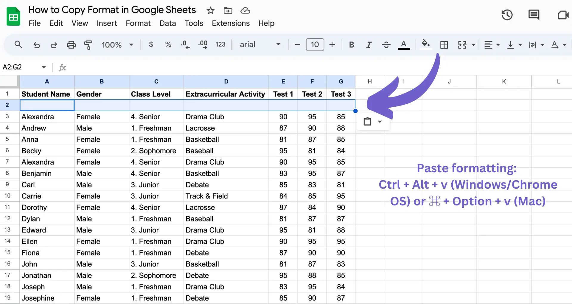This screenshot has height=304, width=572.
Task: Decrease decimal places icon
Action: pyautogui.click(x=185, y=45)
